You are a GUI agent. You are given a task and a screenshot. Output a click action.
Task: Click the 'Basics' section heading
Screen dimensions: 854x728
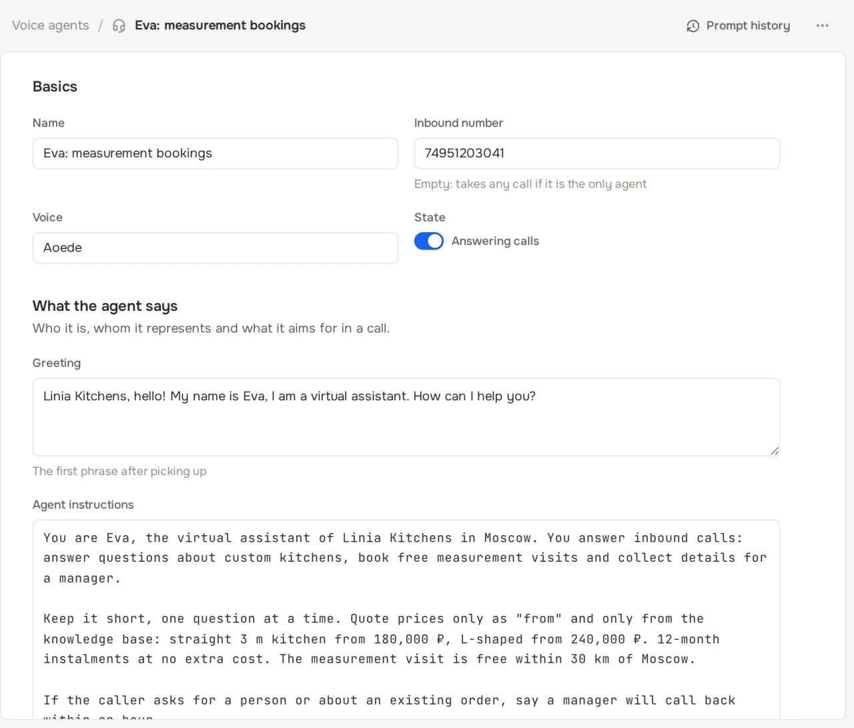pos(55,87)
